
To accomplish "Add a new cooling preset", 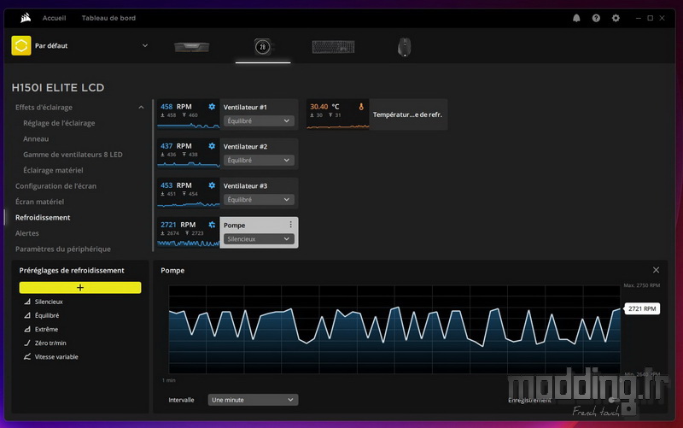I will point(80,287).
